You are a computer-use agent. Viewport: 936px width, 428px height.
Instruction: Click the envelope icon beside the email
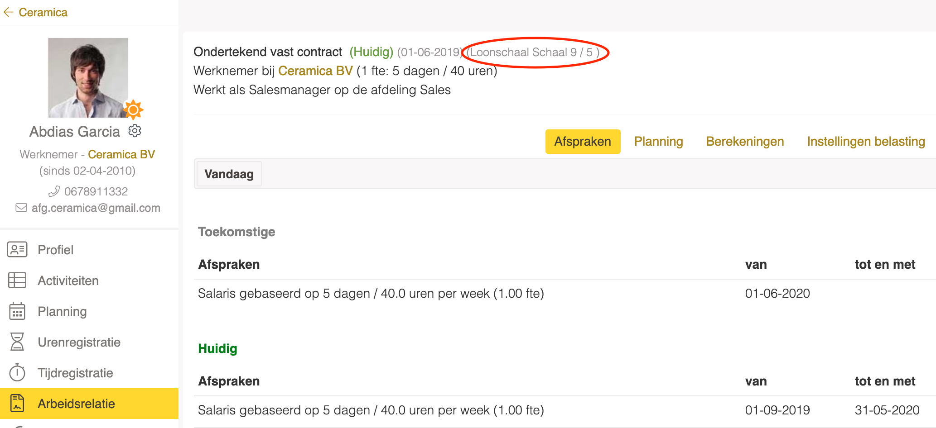tap(21, 208)
